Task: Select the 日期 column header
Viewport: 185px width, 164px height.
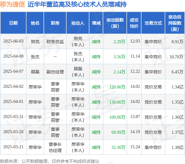Action: pos(13,23)
